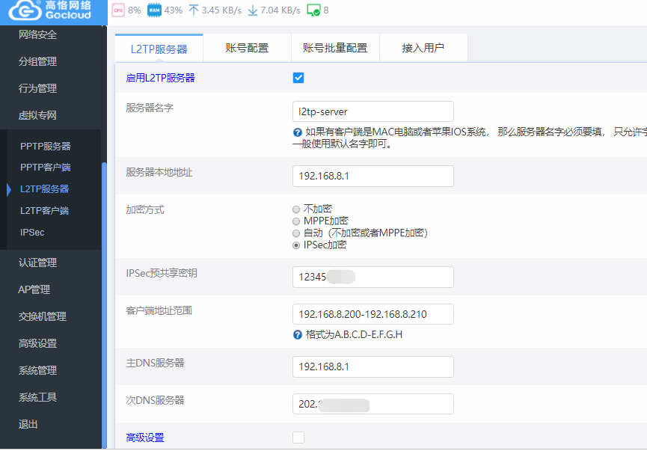The width and height of the screenshot is (647, 451).
Task: Select the MPPE加密 radio option
Action: [x=296, y=221]
